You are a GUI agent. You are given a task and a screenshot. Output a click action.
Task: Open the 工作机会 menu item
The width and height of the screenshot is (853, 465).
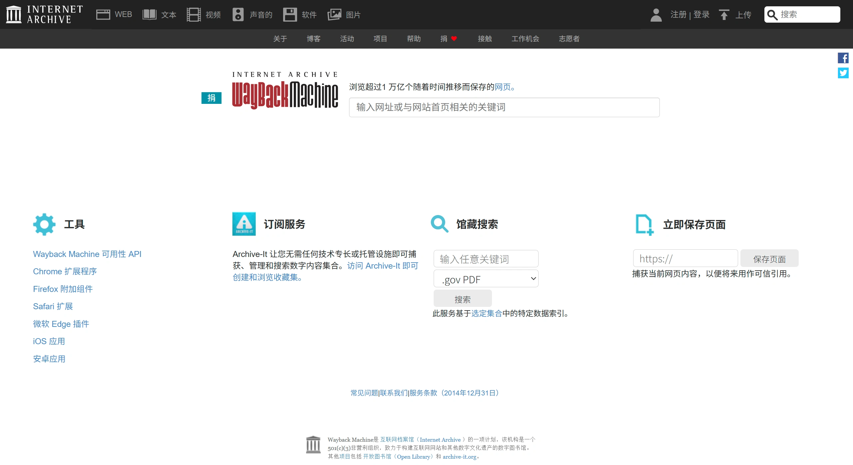525,39
